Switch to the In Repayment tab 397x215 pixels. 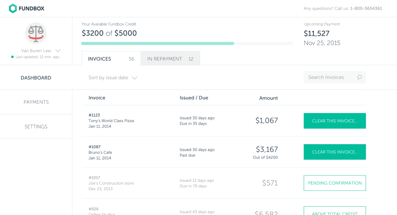pyautogui.click(x=170, y=59)
